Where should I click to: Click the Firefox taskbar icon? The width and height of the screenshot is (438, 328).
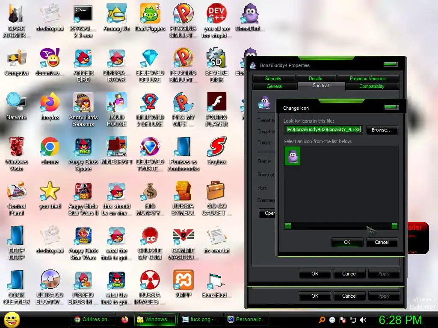pyautogui.click(x=125, y=319)
